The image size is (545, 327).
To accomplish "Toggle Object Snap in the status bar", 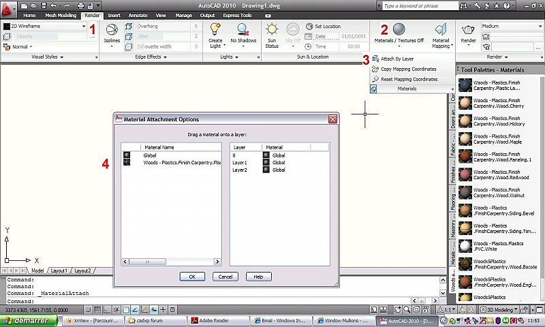I will point(125,309).
